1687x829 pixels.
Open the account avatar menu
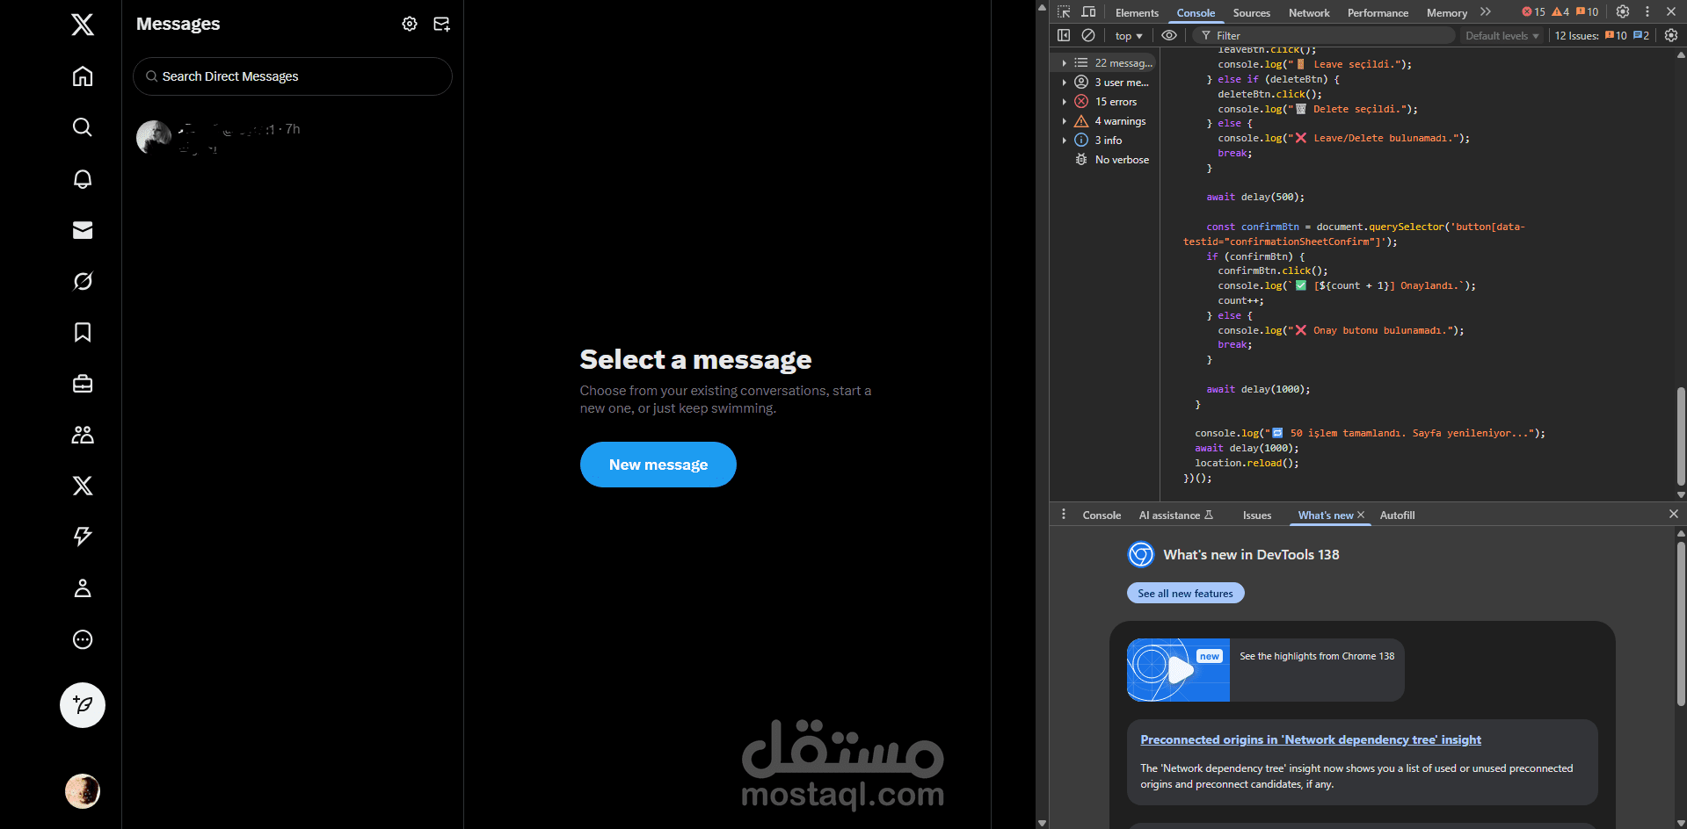(83, 791)
